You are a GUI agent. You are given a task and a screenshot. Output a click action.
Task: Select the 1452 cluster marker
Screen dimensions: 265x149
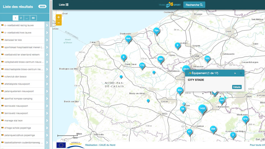coord(202,108)
